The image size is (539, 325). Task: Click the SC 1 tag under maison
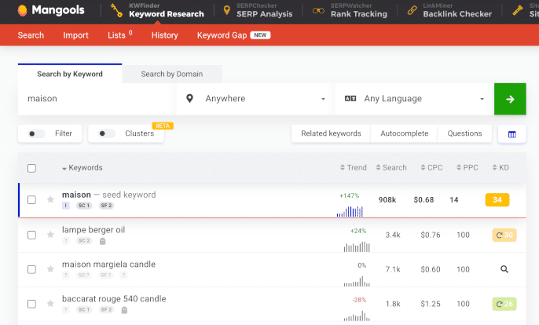pos(84,206)
